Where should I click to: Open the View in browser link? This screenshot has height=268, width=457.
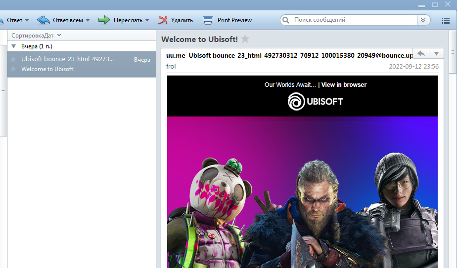tap(344, 85)
